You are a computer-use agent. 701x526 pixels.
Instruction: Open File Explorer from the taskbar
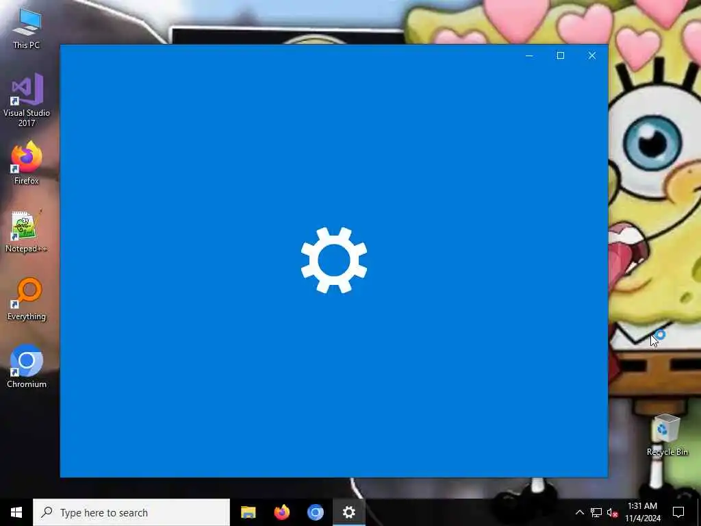pos(248,512)
